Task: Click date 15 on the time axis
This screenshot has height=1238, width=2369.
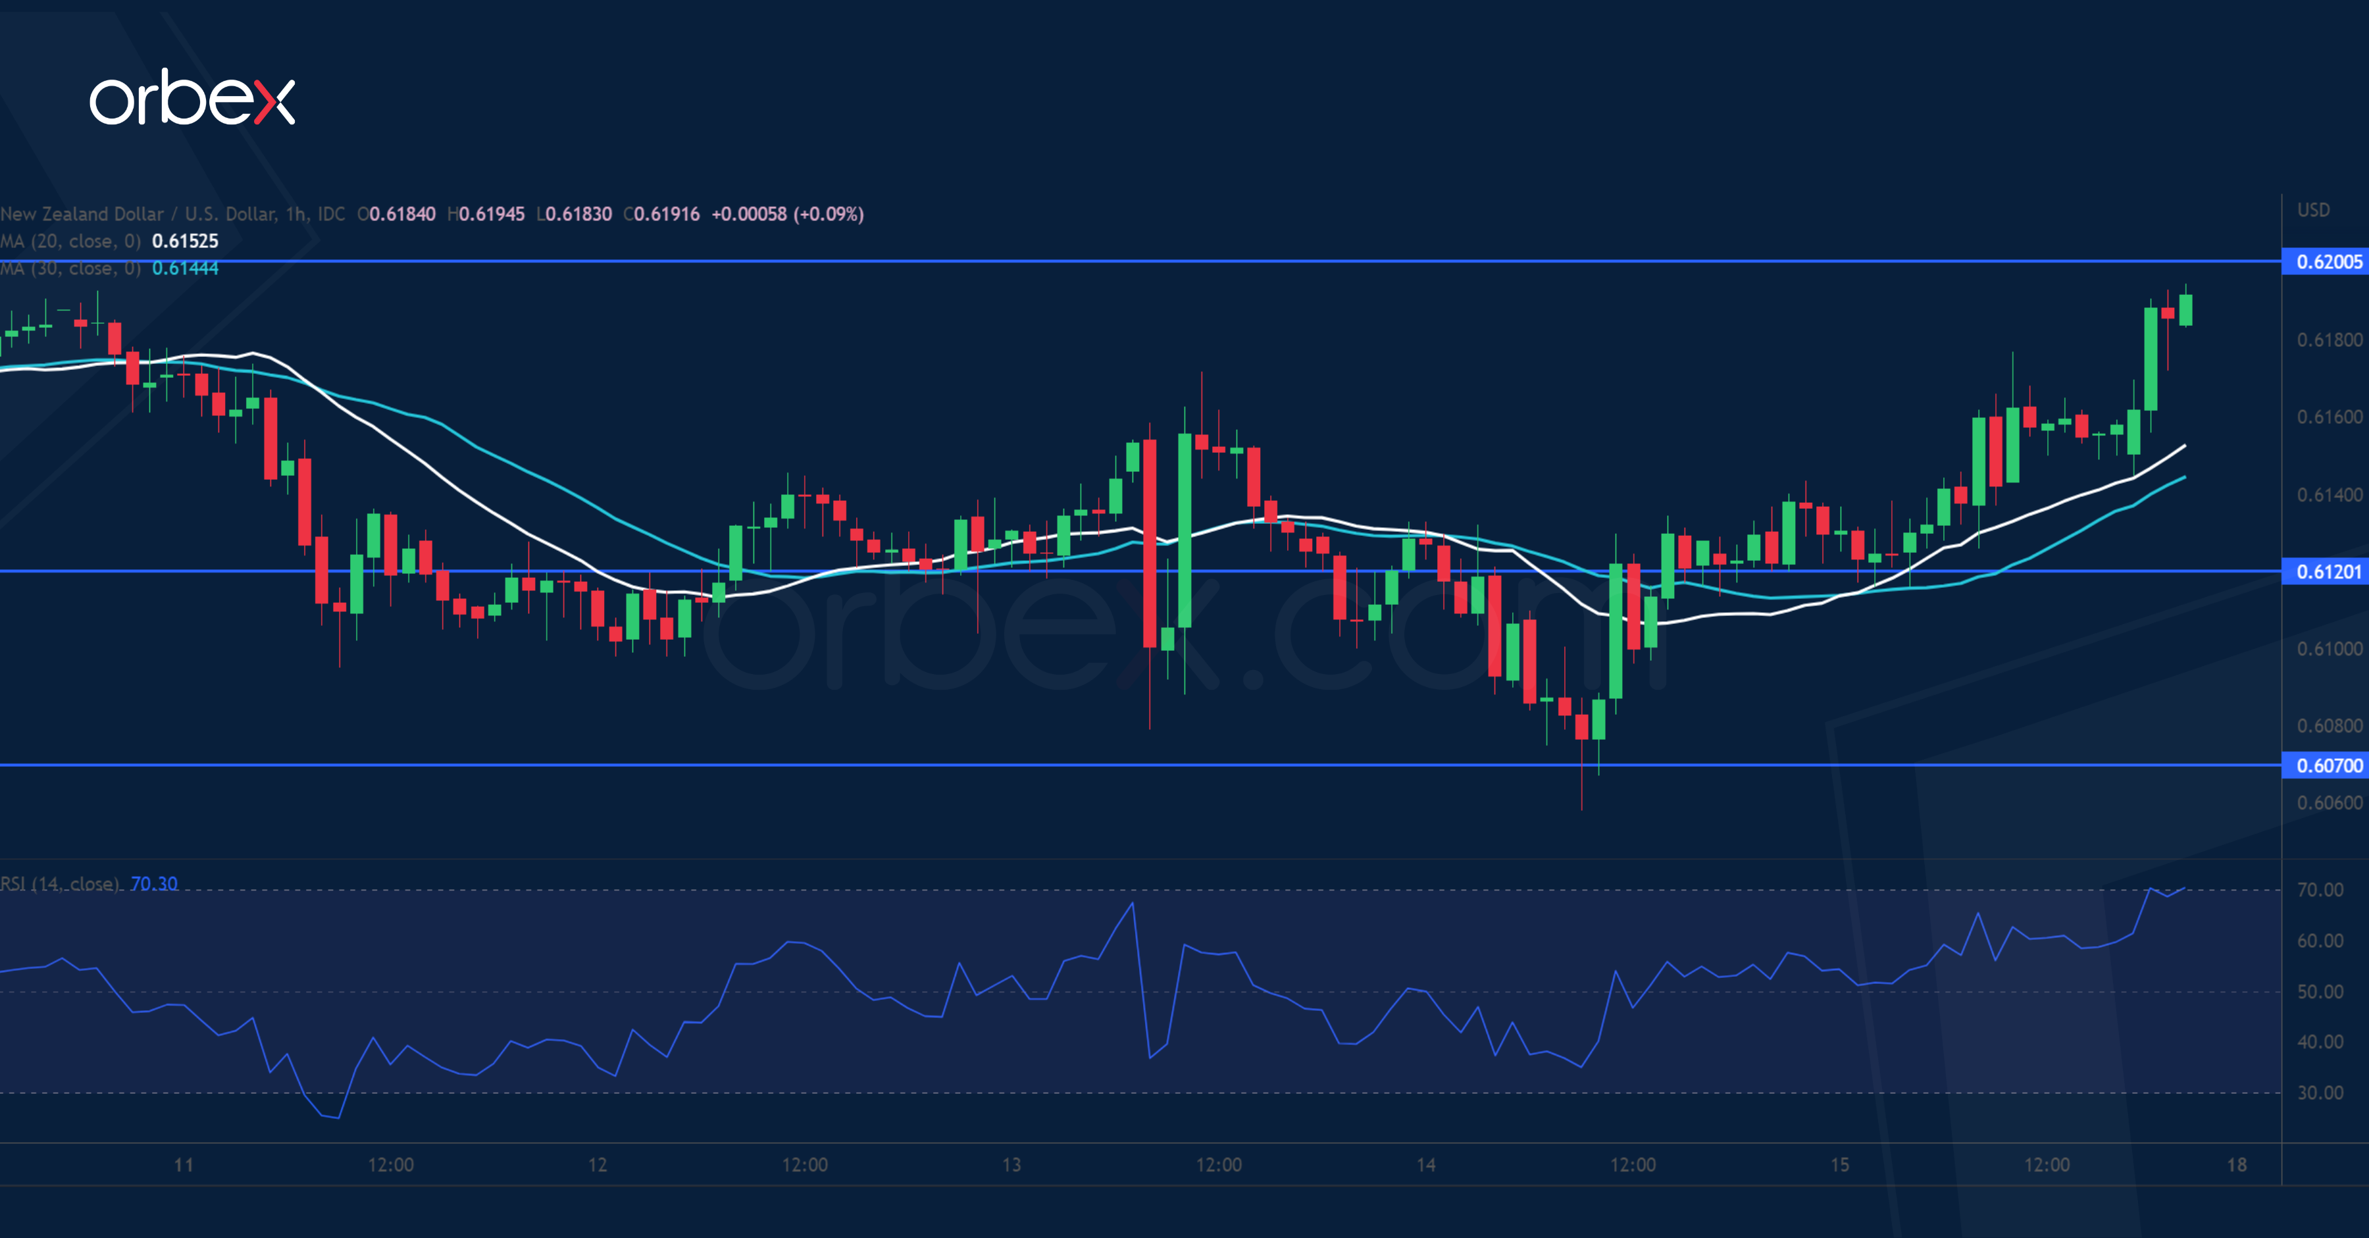Action: coord(1839,1164)
